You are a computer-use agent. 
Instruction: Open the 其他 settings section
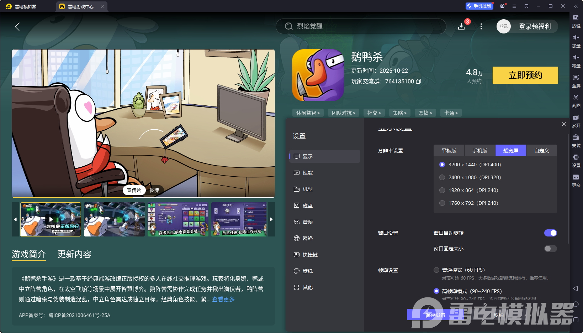point(325,287)
